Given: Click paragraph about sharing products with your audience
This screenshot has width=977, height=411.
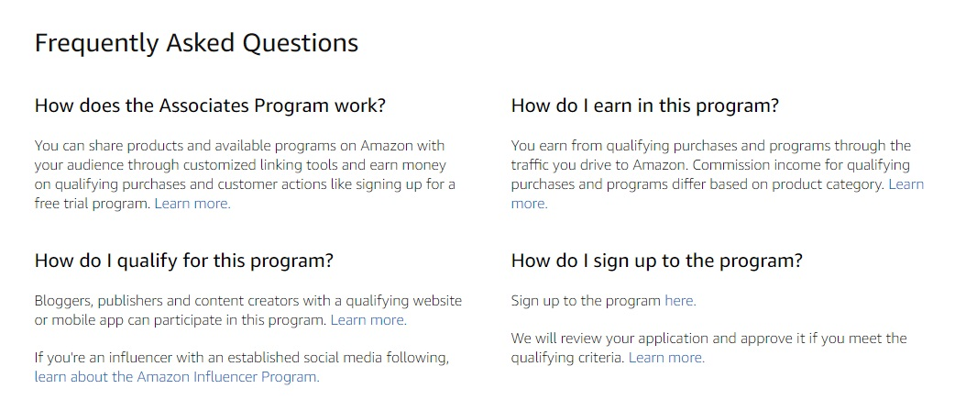Looking at the screenshot, I should pyautogui.click(x=245, y=174).
